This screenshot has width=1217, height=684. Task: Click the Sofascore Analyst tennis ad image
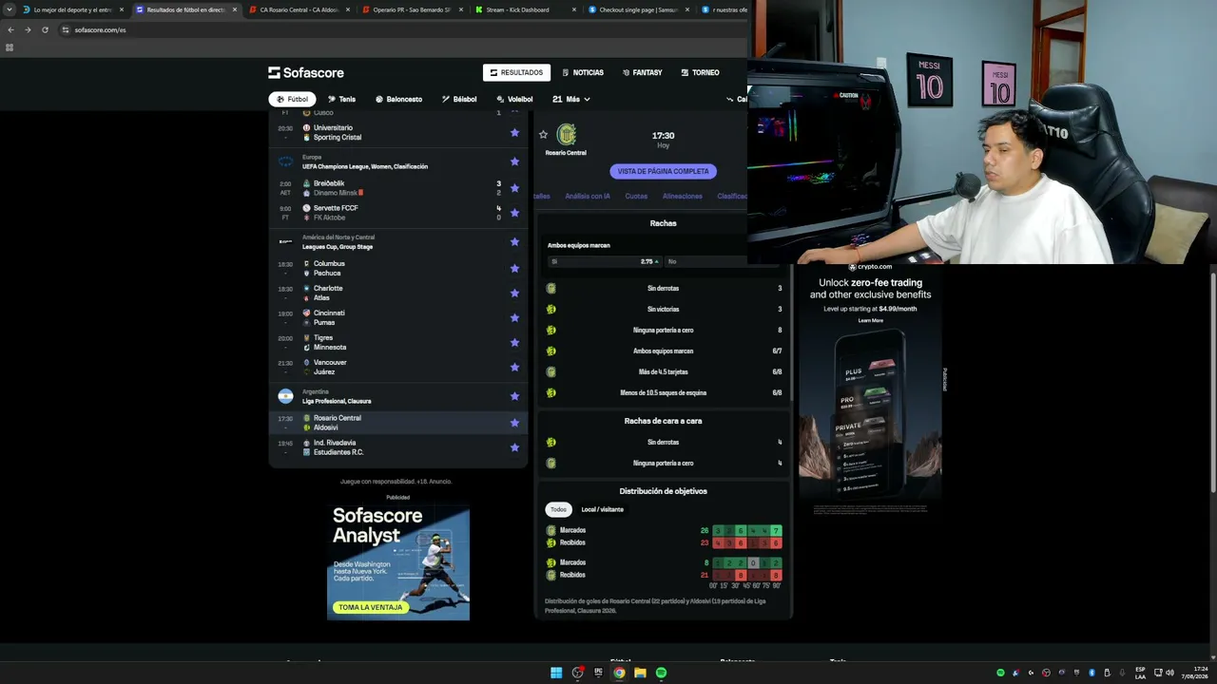pyautogui.click(x=398, y=561)
